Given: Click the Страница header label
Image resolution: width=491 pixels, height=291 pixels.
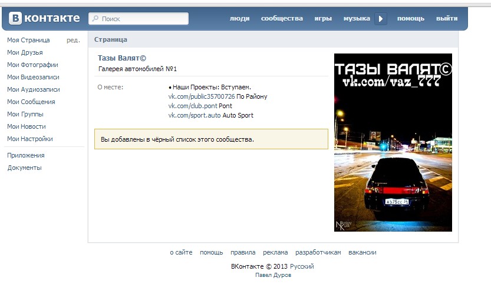Looking at the screenshot, I should [111, 39].
